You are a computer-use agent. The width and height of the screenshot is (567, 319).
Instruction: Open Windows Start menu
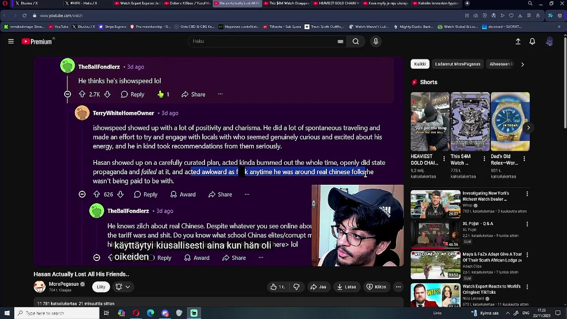click(x=7, y=313)
